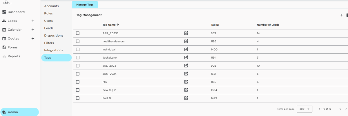Open Roles in the admin submenu

tap(48, 13)
